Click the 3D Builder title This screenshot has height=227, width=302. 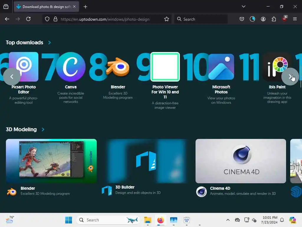click(x=125, y=187)
